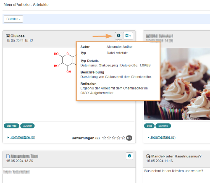210x183 pixels.
Task: Open the Erstellen dropdown button
Action: pyautogui.click(x=13, y=19)
